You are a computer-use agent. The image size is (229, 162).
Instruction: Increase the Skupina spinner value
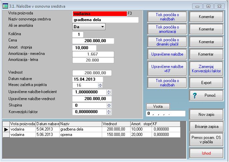click(x=109, y=104)
